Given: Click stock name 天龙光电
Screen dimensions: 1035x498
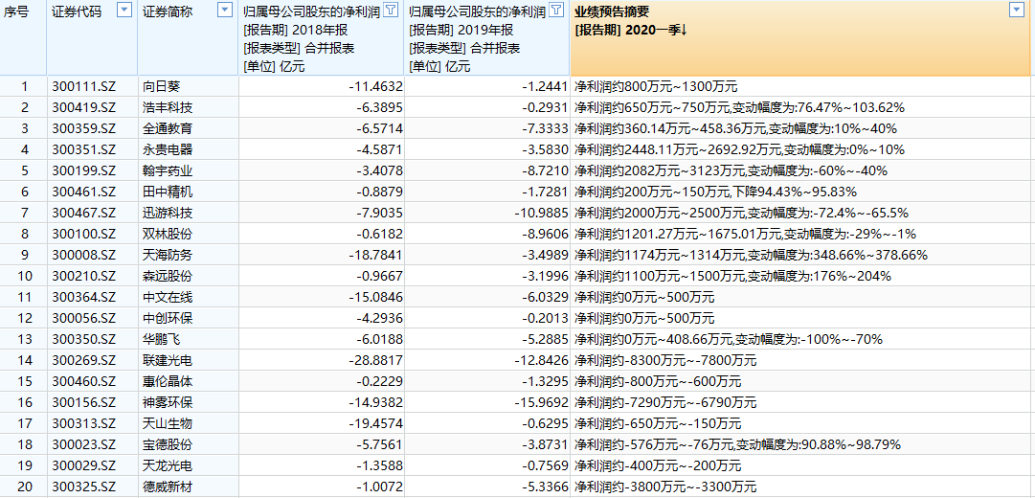Looking at the screenshot, I should (168, 466).
